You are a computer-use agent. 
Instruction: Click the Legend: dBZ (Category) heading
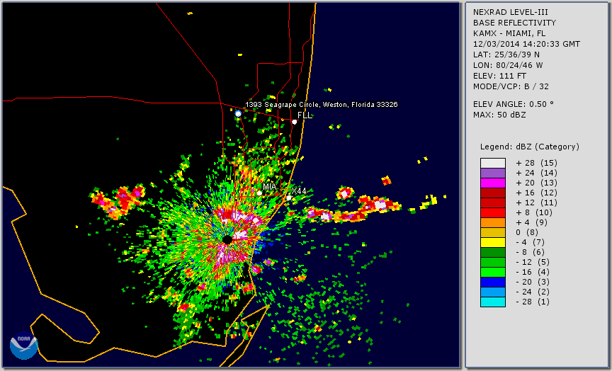(530, 147)
